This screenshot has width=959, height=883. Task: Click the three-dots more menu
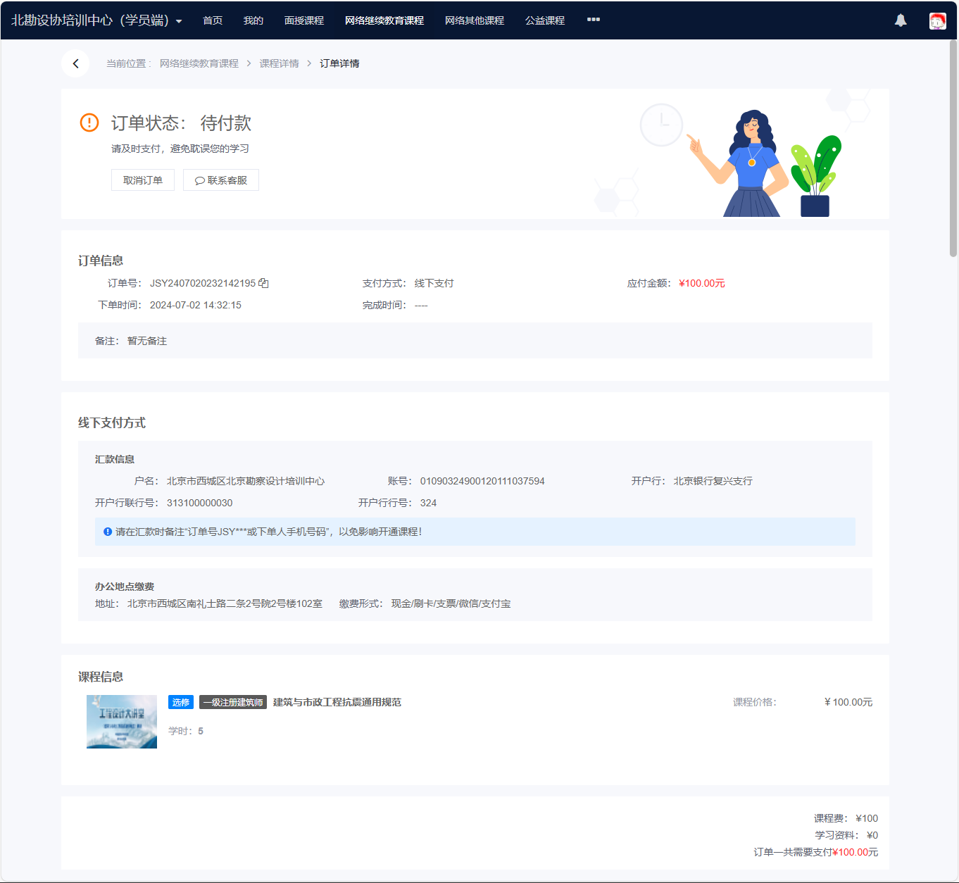click(594, 20)
